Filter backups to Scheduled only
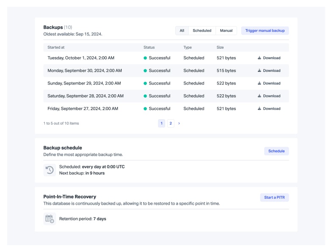The width and height of the screenshot is (332, 252). click(202, 31)
